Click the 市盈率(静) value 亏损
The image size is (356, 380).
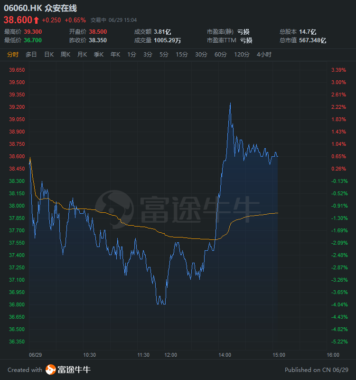(244, 32)
